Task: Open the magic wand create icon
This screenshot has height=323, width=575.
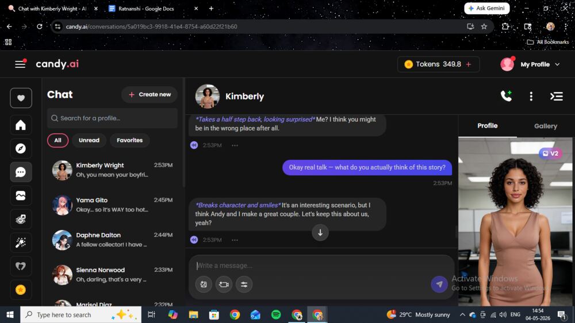Action: point(21,243)
